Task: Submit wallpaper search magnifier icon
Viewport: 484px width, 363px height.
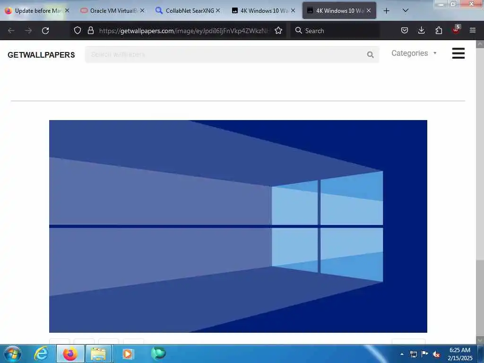Action: point(371,55)
